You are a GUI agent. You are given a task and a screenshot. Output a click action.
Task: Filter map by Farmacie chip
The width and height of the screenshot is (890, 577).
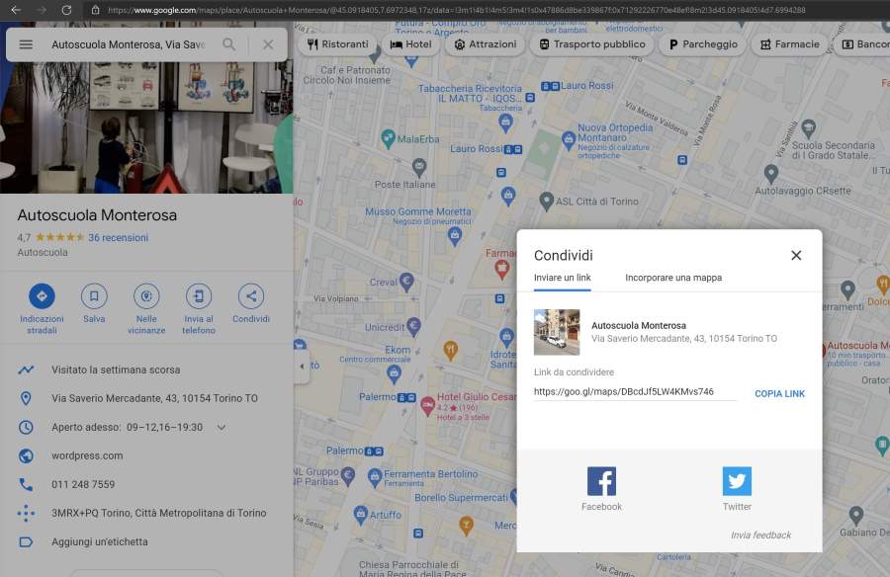(789, 44)
